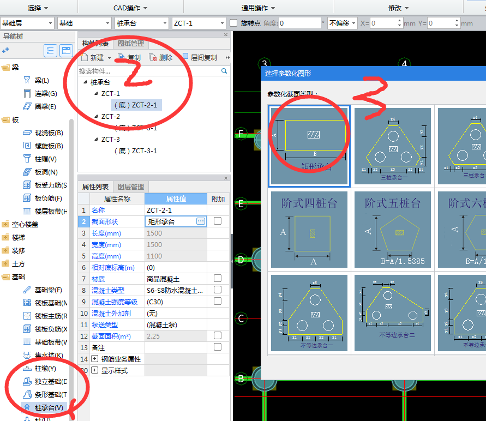Click the 角度 angle input field

[x=299, y=23]
